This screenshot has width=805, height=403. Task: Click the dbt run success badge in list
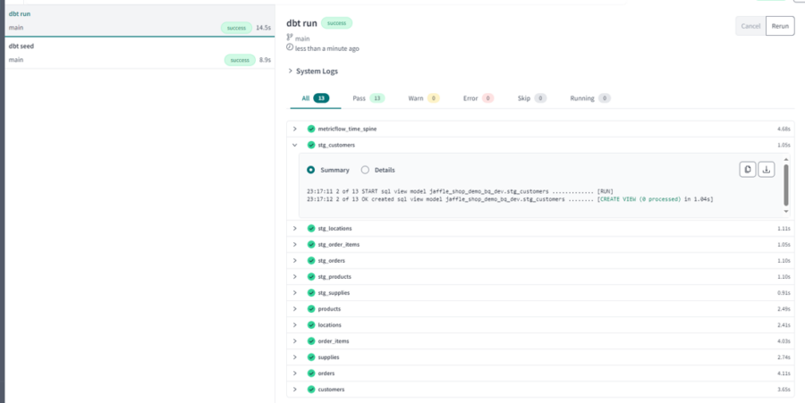[237, 28]
